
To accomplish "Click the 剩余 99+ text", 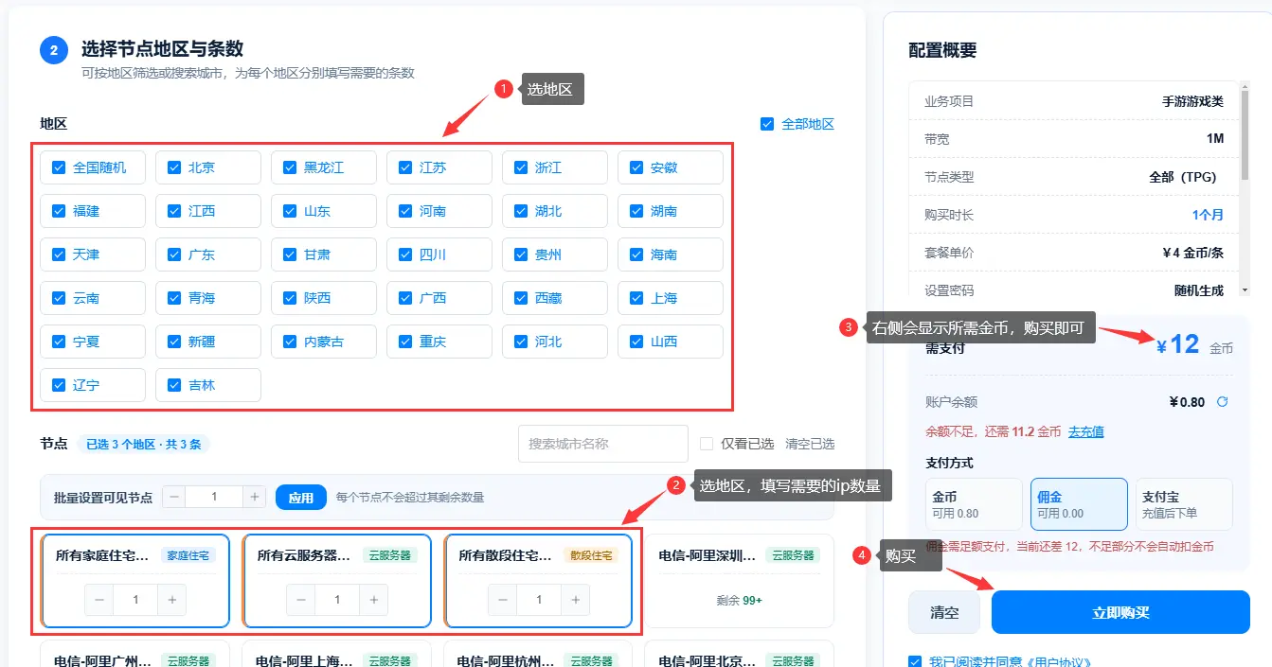I will (x=739, y=600).
